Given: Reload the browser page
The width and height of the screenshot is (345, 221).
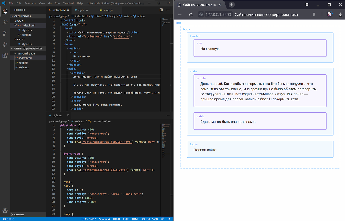Looking at the screenshot, I should click(x=191, y=14).
